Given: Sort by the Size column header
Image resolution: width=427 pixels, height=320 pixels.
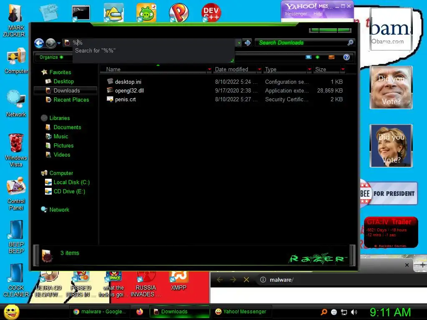Looking at the screenshot, I should click(x=327, y=70).
